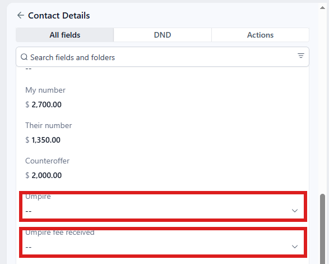329x264 pixels.
Task: Focus the Search fields and folders box
Action: click(163, 57)
